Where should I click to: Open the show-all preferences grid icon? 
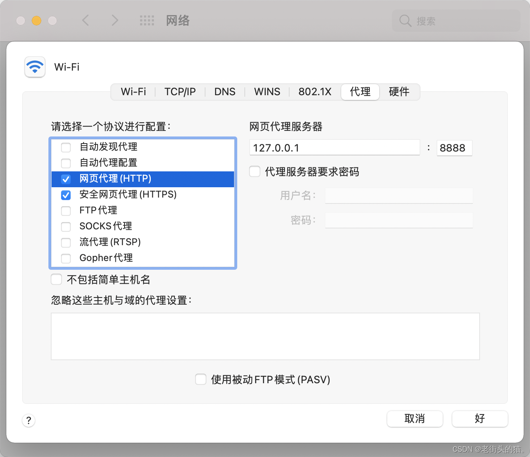tap(147, 21)
